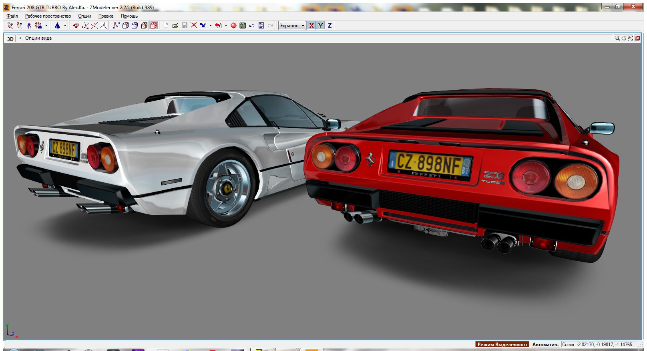Click the document list icon
The width and height of the screenshot is (647, 351).
[261, 25]
